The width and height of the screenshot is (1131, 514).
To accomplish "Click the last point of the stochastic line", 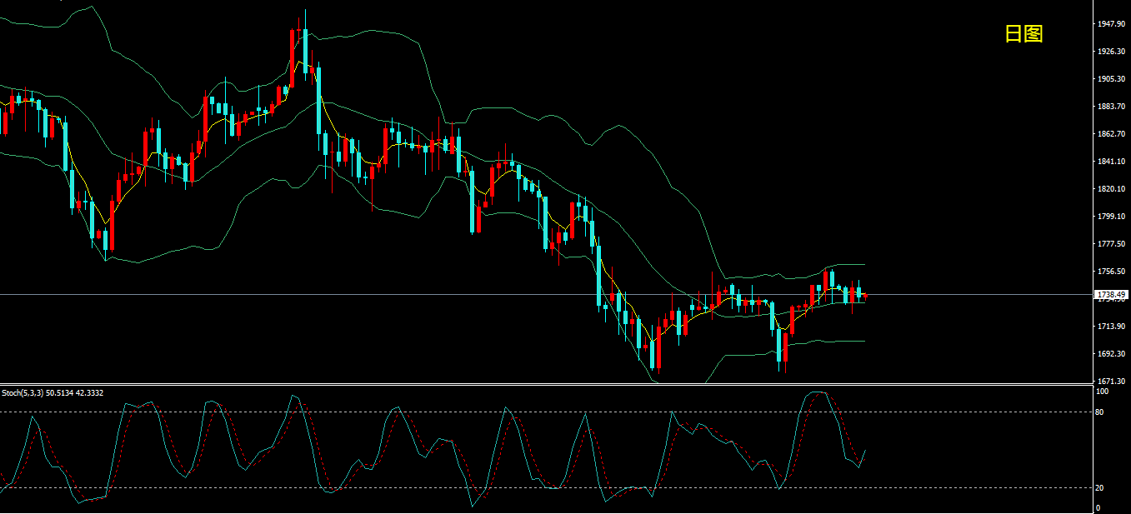I will 865,450.
